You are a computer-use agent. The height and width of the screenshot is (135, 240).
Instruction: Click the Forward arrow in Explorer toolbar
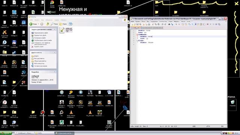(x=42, y=24)
